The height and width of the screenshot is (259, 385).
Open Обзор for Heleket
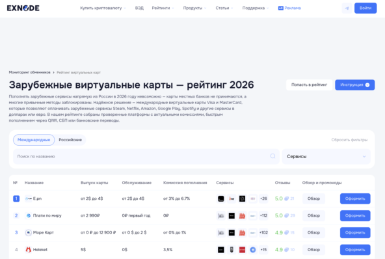[x=313, y=250]
